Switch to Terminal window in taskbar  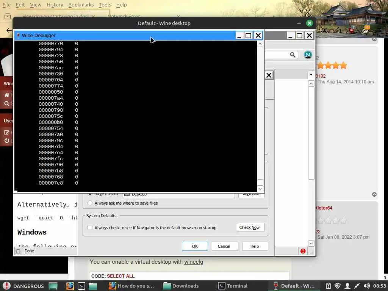[233, 286]
